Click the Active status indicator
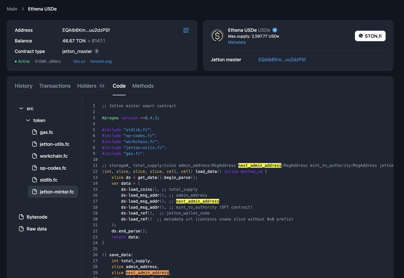404x278 pixels. [x=22, y=62]
